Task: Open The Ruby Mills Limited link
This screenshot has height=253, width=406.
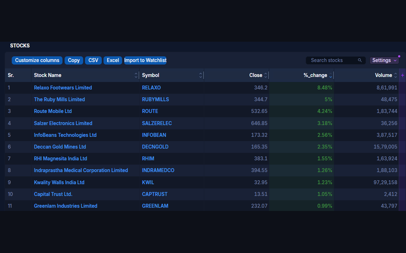Action: (x=59, y=99)
